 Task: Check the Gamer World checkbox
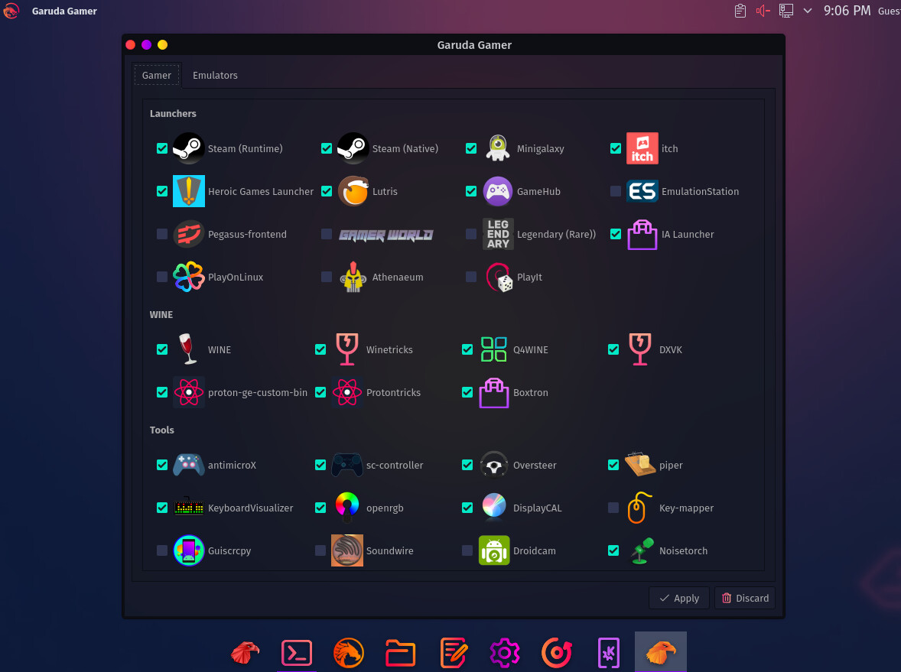(x=327, y=235)
